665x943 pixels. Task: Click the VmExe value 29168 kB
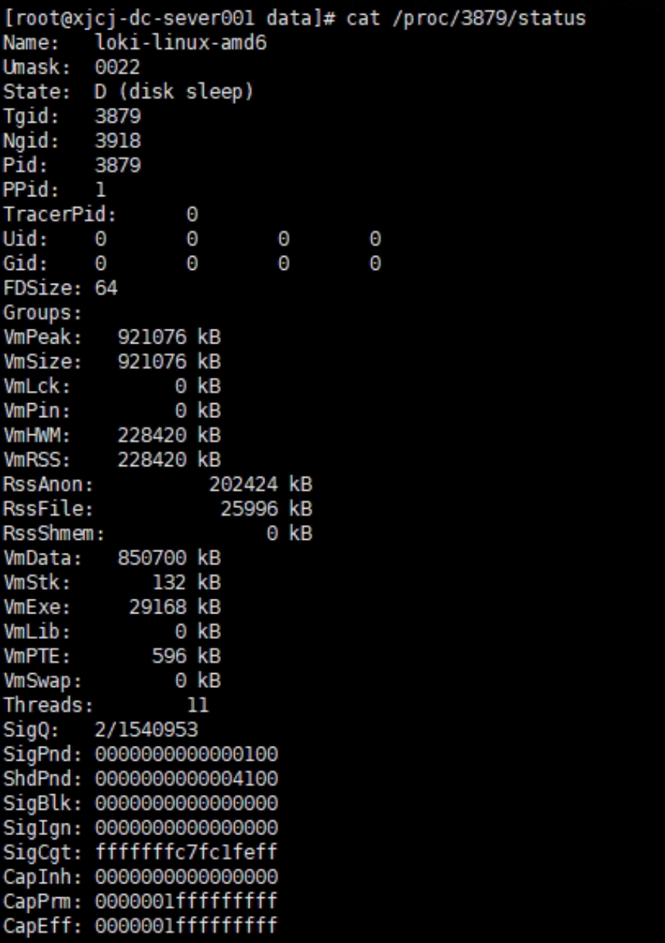point(174,607)
